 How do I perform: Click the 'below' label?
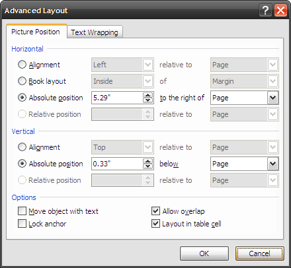click(169, 164)
